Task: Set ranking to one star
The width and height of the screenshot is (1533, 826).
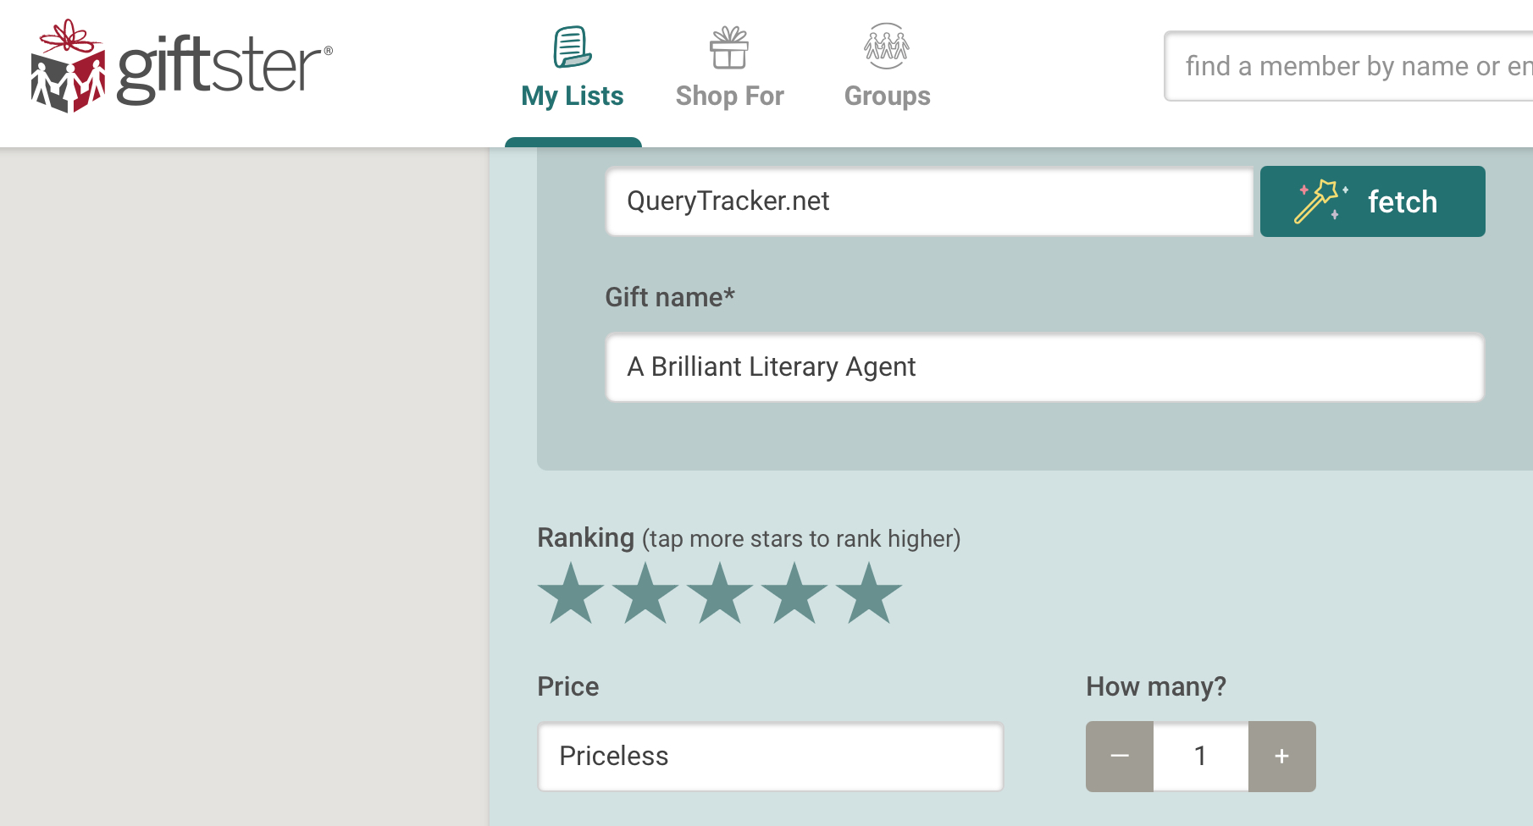Action: pyautogui.click(x=571, y=594)
